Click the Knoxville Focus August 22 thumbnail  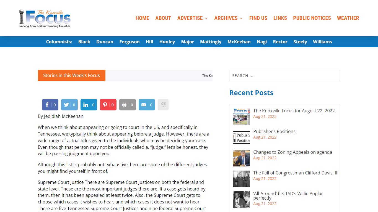(242, 117)
